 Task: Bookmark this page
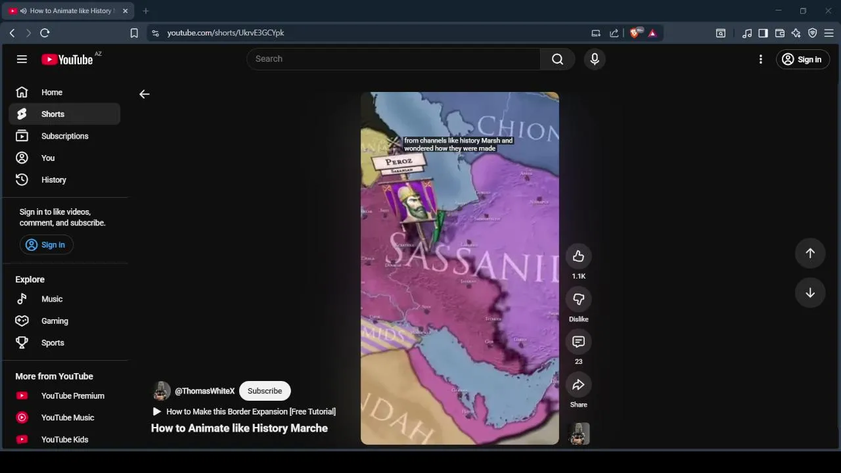[134, 33]
